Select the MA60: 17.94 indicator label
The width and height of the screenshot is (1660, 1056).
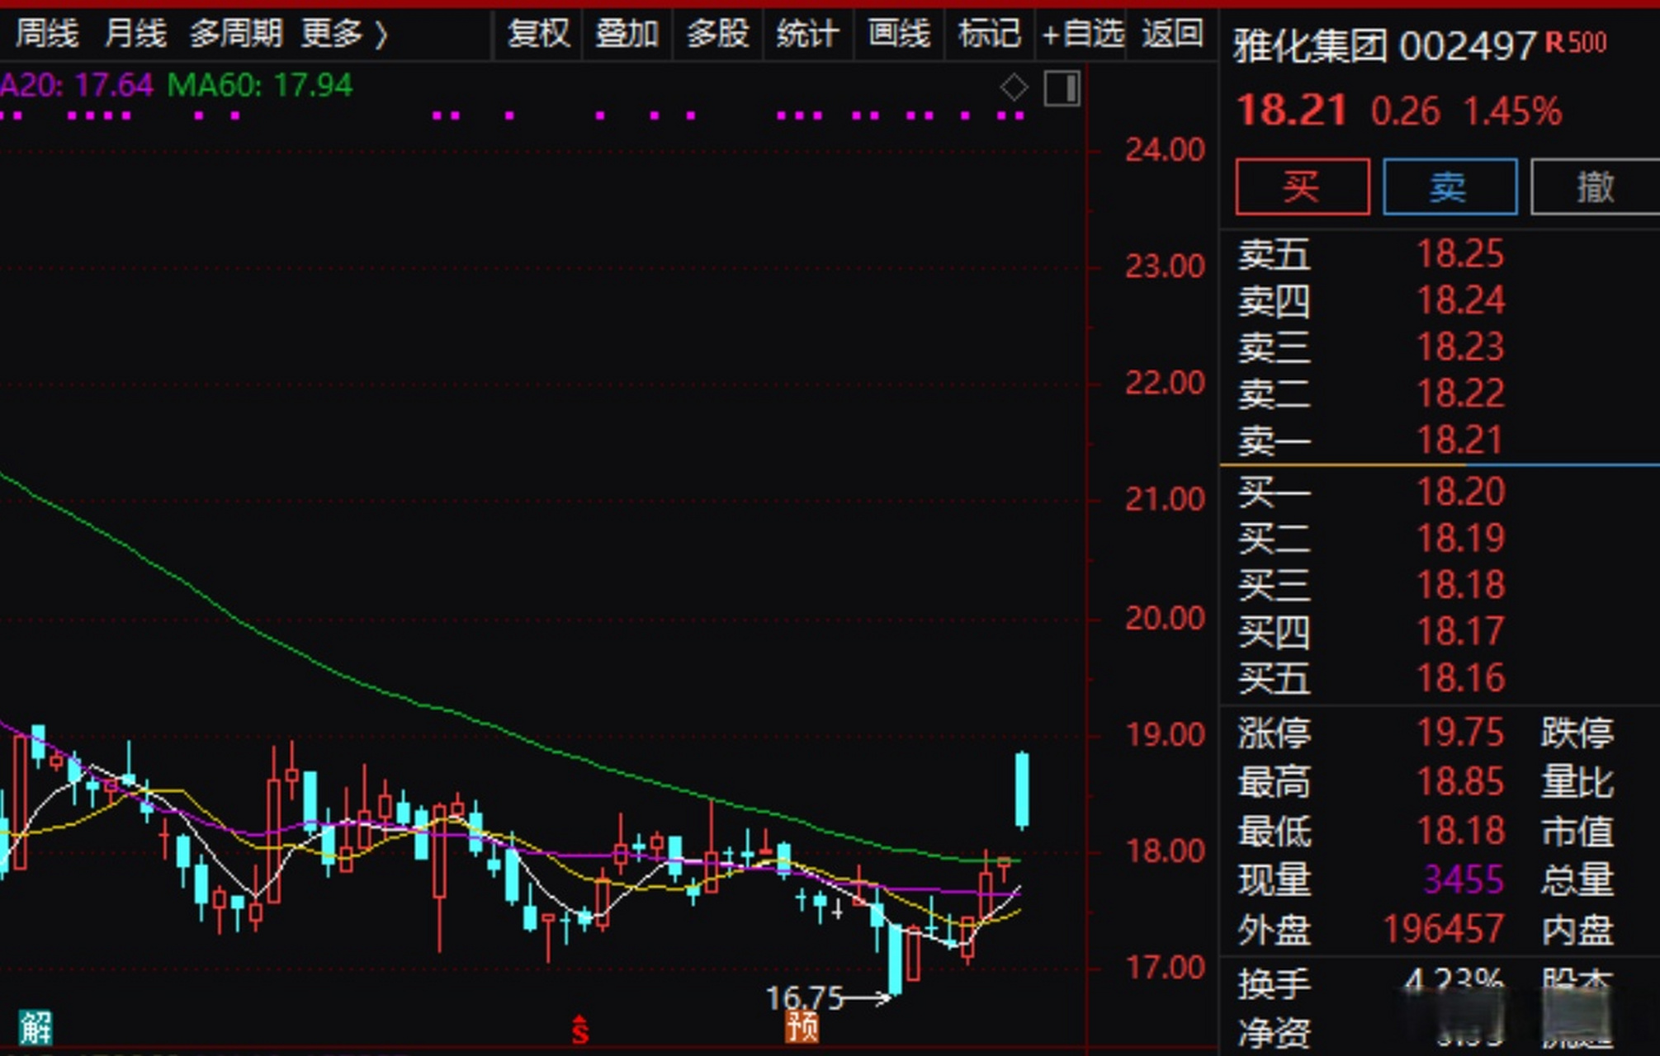click(x=260, y=85)
